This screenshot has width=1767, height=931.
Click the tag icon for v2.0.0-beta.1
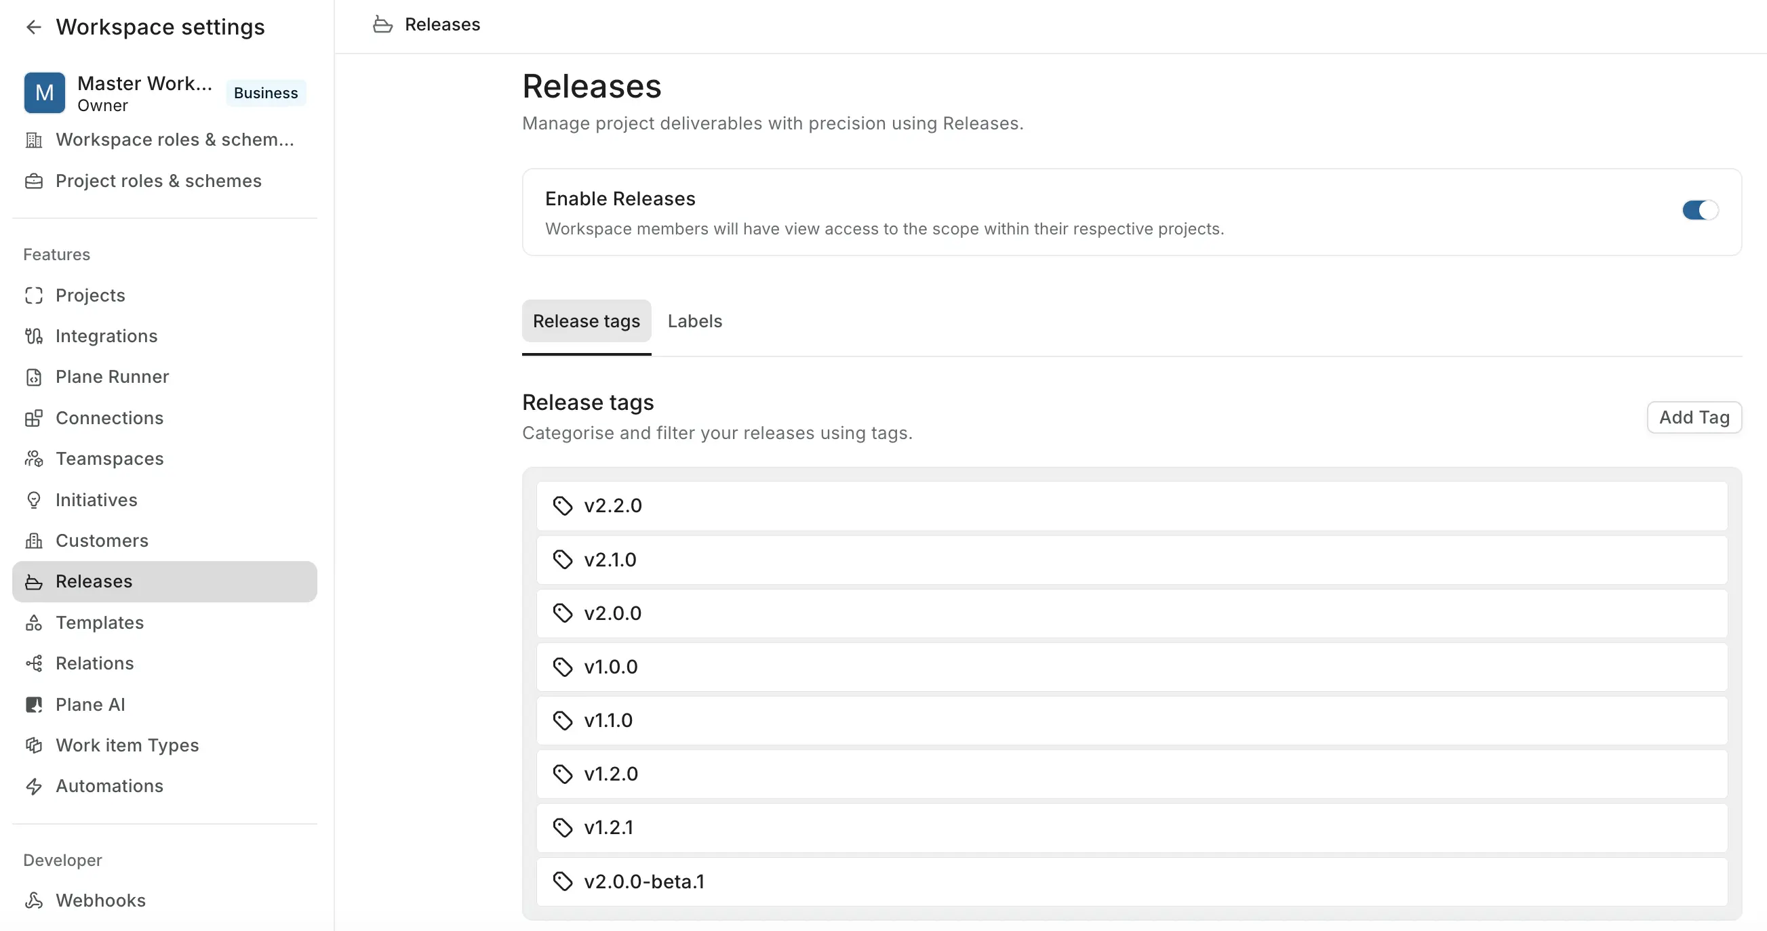pos(563,882)
